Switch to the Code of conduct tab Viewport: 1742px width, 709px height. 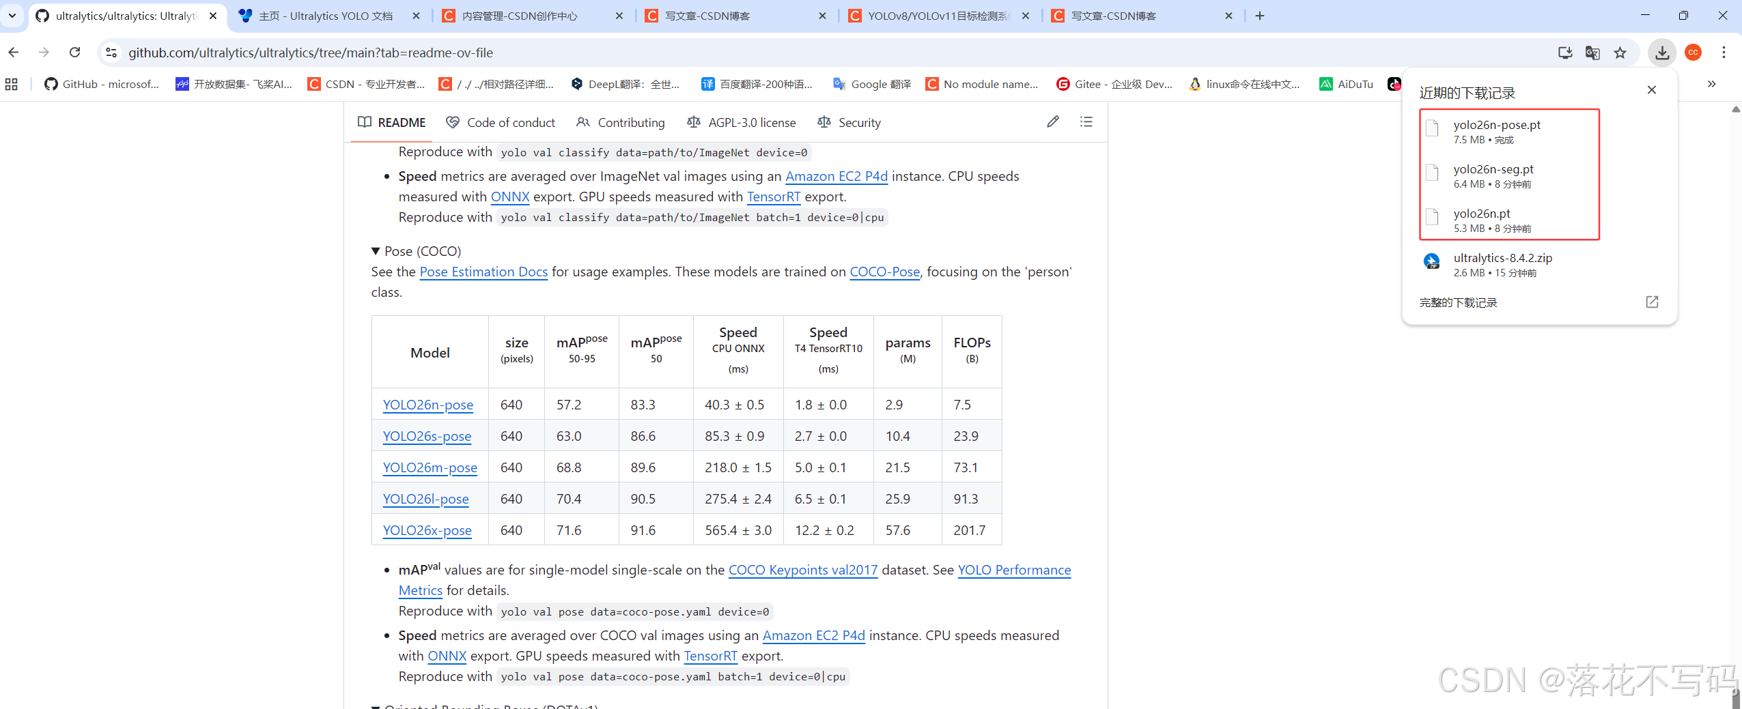(x=501, y=123)
